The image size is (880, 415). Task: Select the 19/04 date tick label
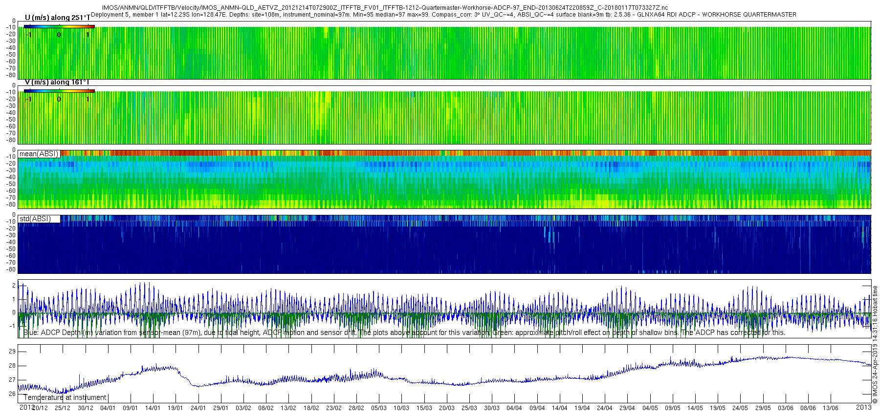click(582, 408)
